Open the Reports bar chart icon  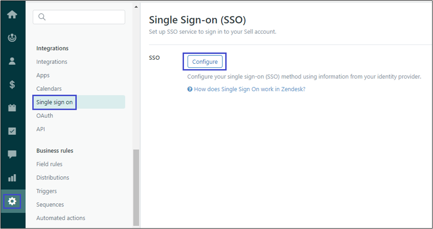coord(12,178)
